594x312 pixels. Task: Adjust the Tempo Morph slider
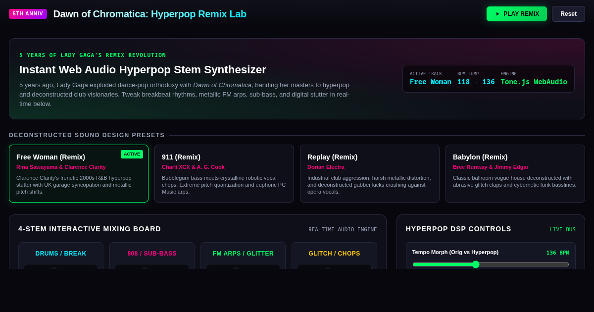pos(491,264)
